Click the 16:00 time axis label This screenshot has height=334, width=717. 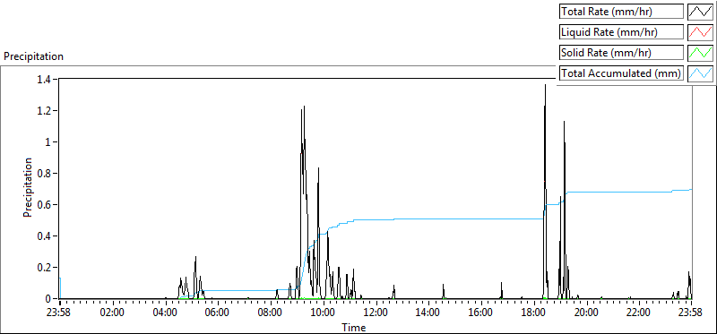[480, 313]
